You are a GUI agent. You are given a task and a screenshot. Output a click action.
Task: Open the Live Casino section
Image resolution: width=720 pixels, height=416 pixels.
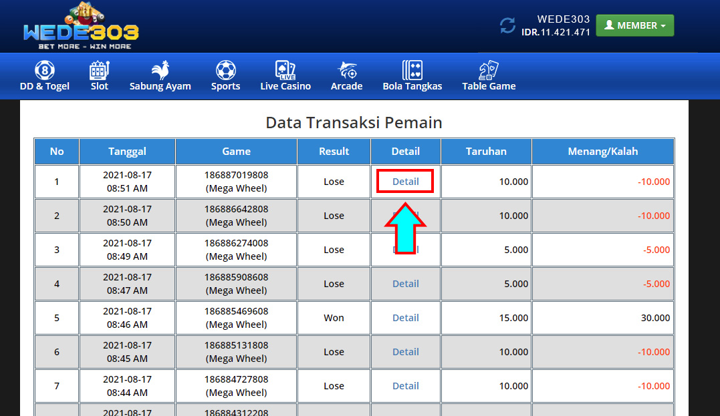[285, 76]
